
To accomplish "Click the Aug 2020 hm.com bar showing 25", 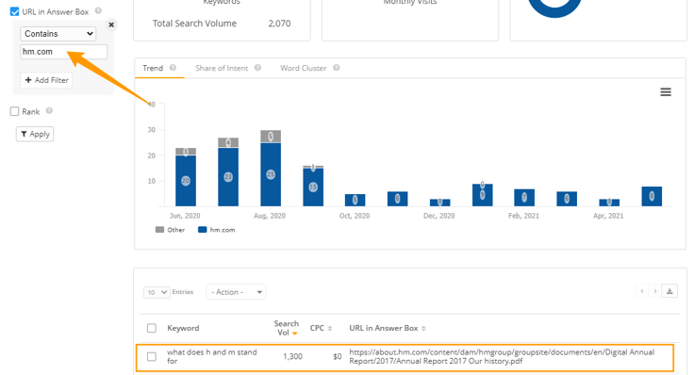I will click(271, 174).
